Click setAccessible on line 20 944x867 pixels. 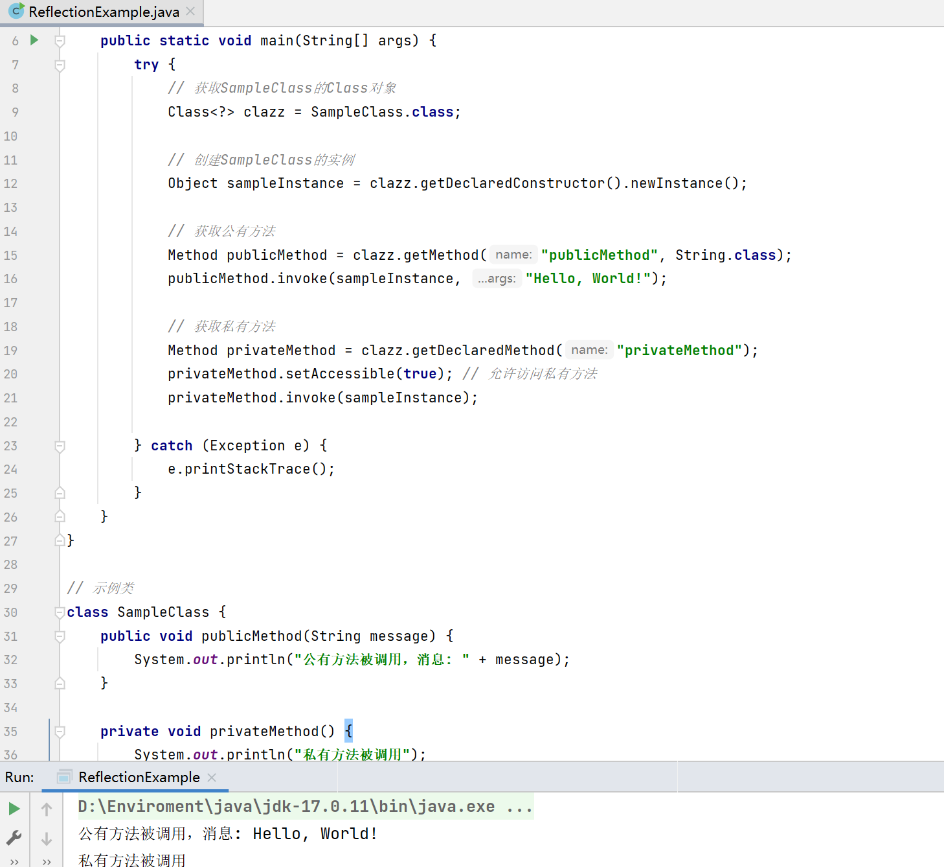click(x=340, y=374)
